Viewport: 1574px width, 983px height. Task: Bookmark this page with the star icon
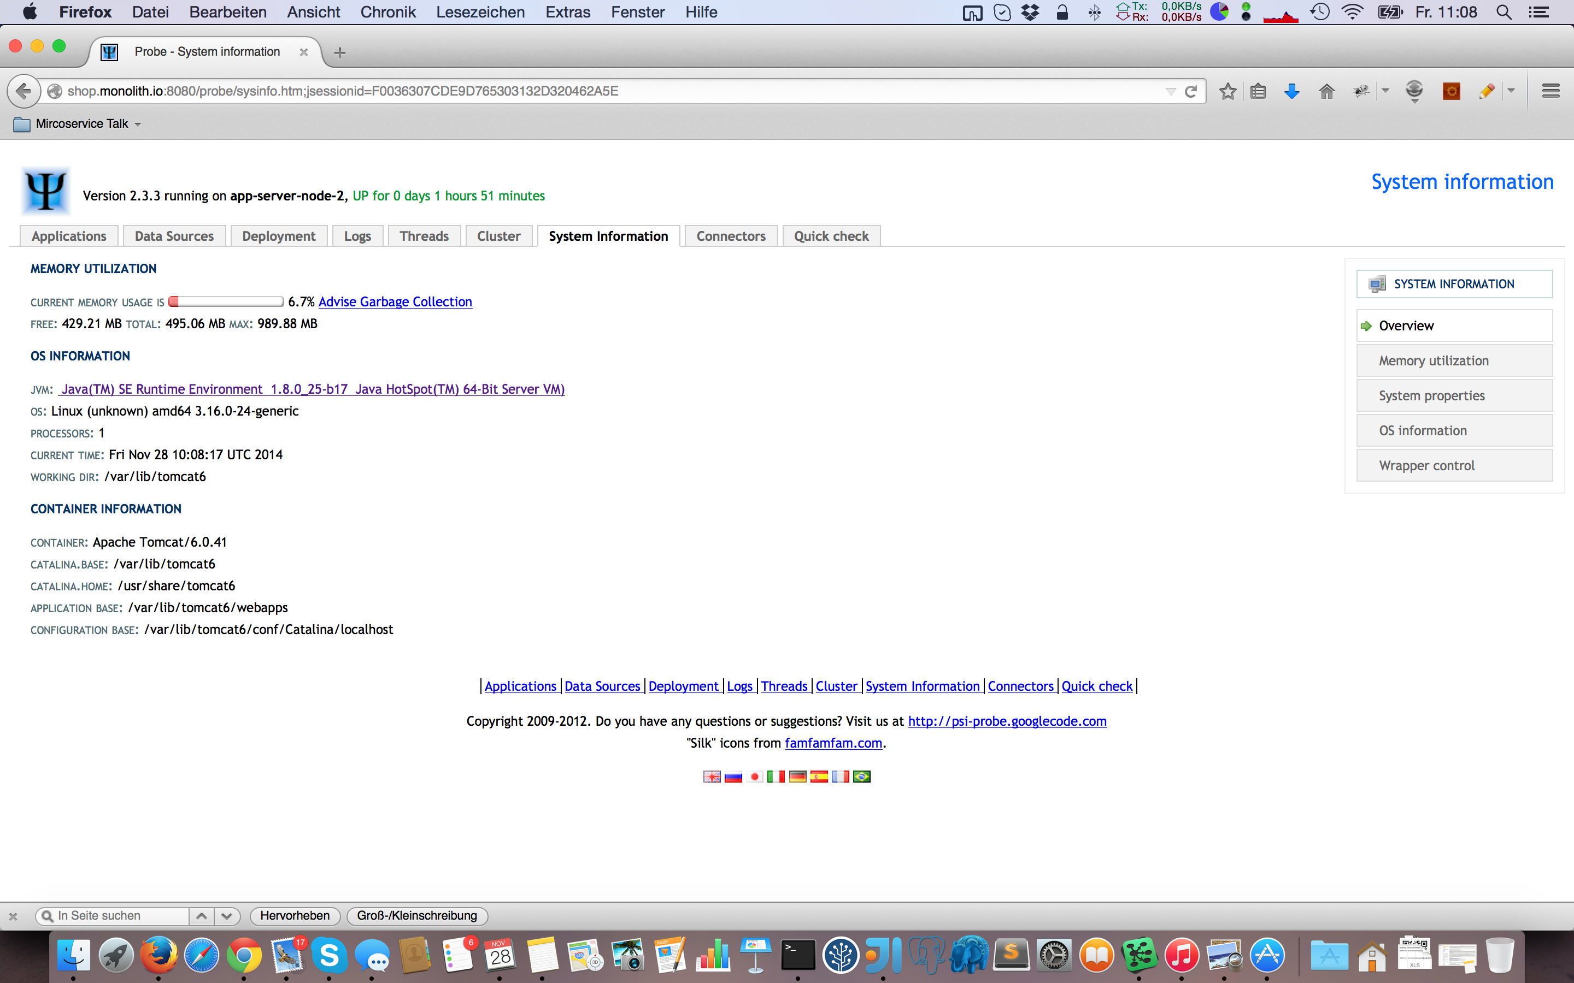1228,92
